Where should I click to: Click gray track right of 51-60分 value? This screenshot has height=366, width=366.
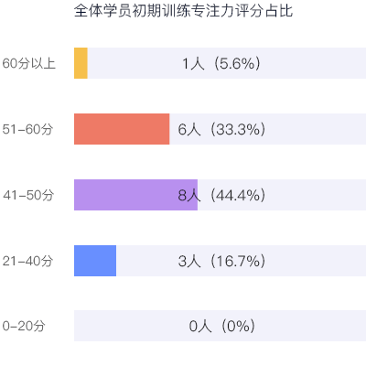[x=317, y=129]
